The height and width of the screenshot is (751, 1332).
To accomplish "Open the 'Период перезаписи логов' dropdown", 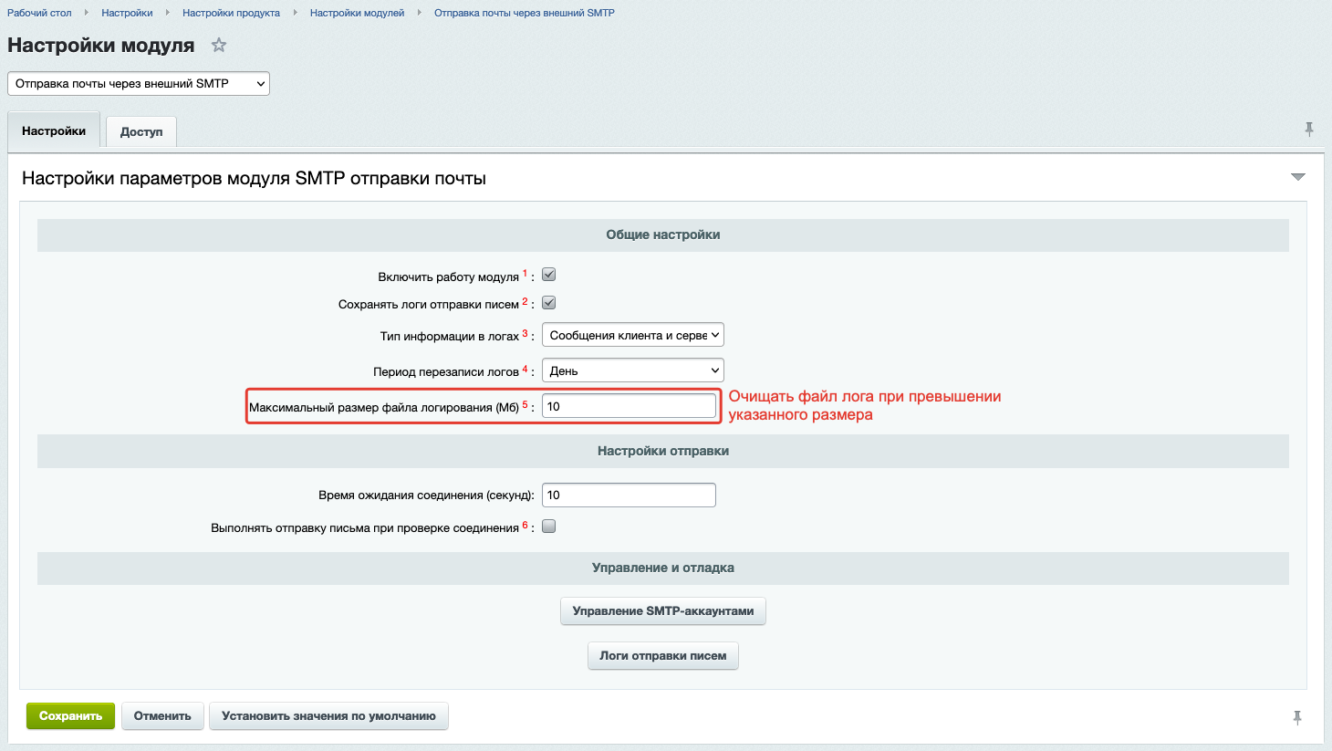I will point(633,370).
